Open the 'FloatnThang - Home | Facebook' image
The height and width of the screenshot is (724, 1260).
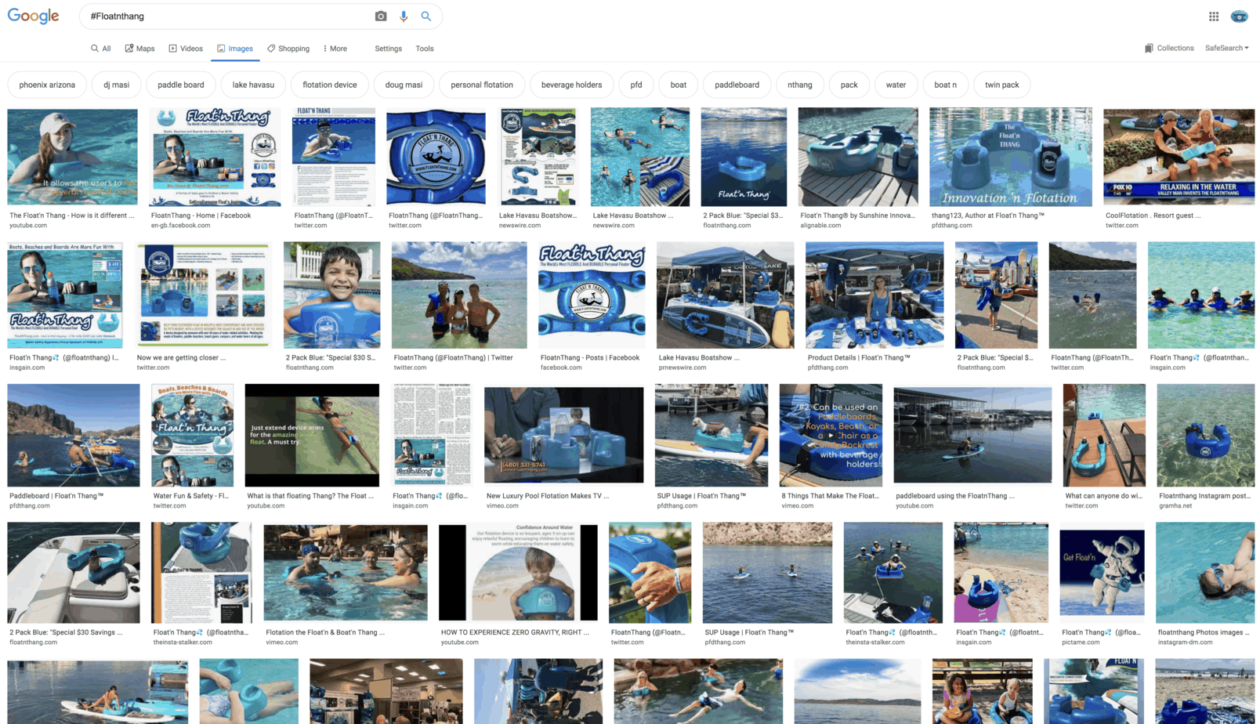tap(215, 157)
